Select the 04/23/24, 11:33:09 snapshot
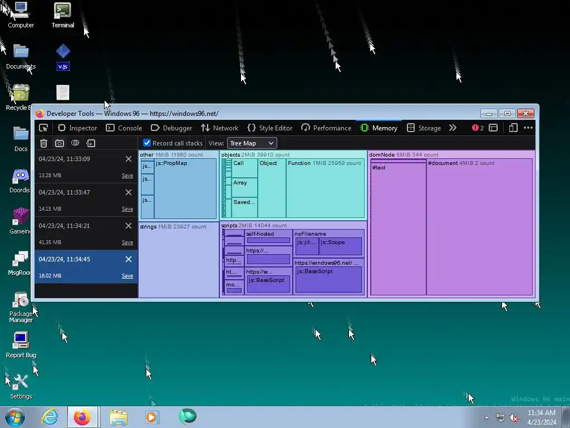The width and height of the screenshot is (570, 428). (x=86, y=167)
